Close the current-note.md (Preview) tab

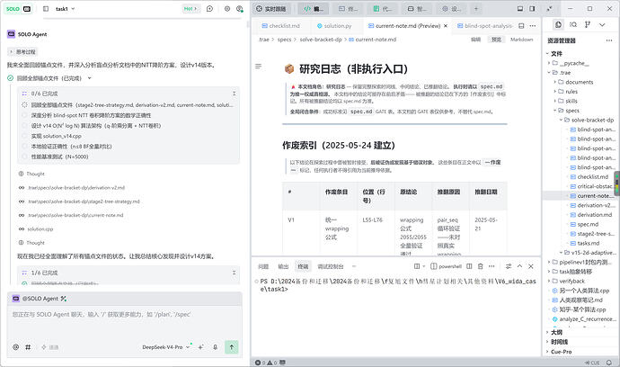pos(446,26)
